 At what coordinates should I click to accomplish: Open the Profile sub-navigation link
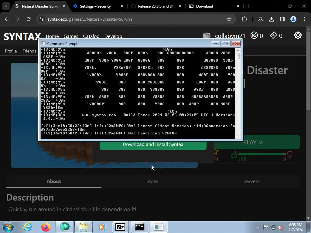pyautogui.click(x=11, y=51)
